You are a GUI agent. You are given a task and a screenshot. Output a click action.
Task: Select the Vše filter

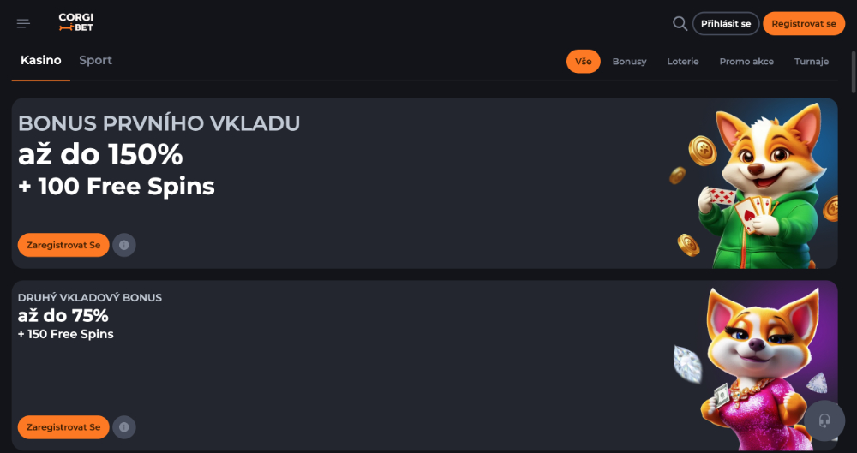pyautogui.click(x=584, y=62)
